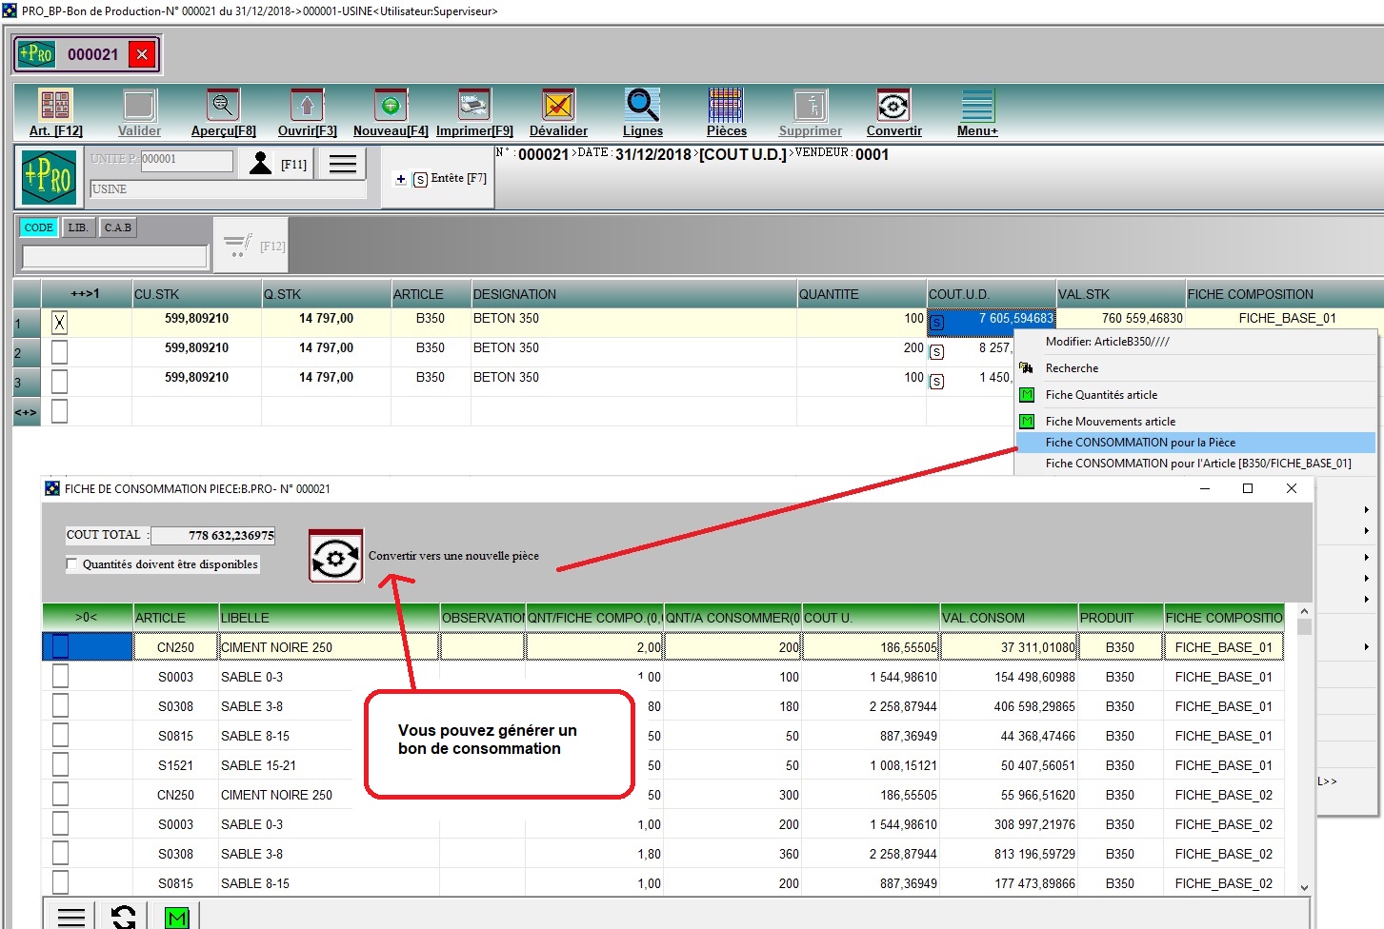Click the FICHE_BASE_01 cell in main grid
Screen dimensions: 1384x929
pyautogui.click(x=1287, y=319)
